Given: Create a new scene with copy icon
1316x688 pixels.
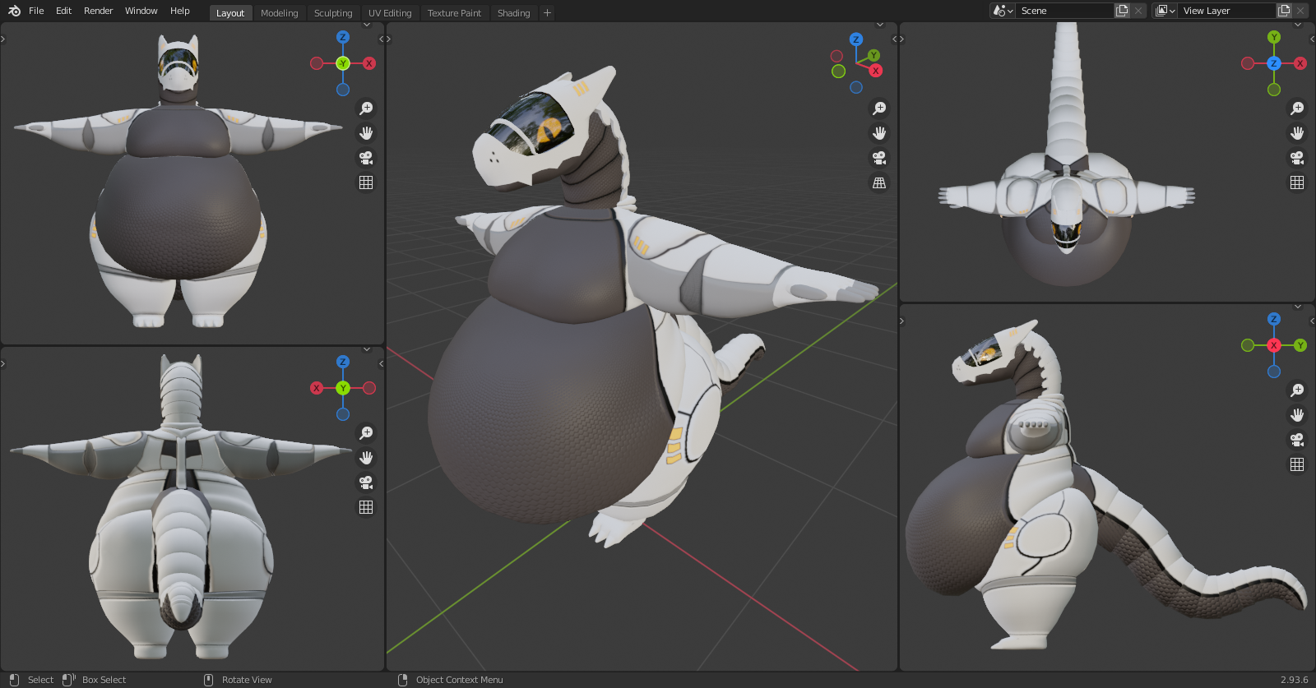Looking at the screenshot, I should [x=1122, y=11].
